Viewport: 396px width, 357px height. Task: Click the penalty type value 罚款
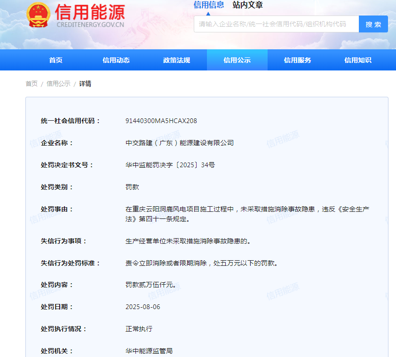(132, 187)
